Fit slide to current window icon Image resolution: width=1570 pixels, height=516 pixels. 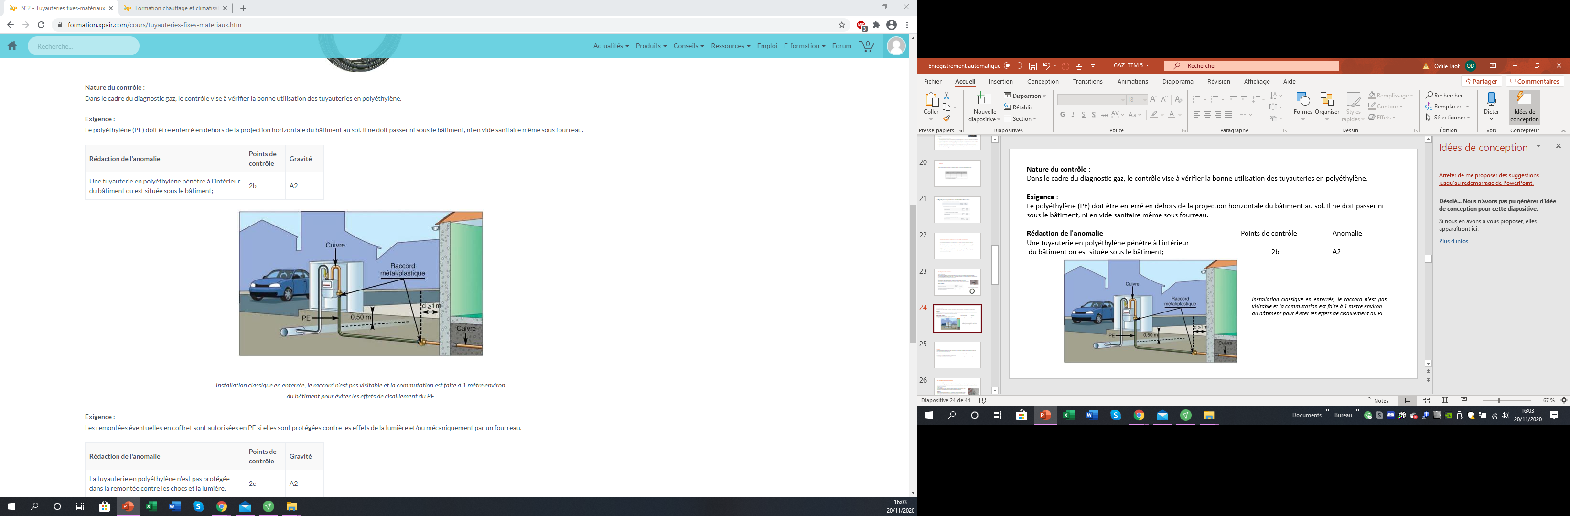click(1564, 400)
